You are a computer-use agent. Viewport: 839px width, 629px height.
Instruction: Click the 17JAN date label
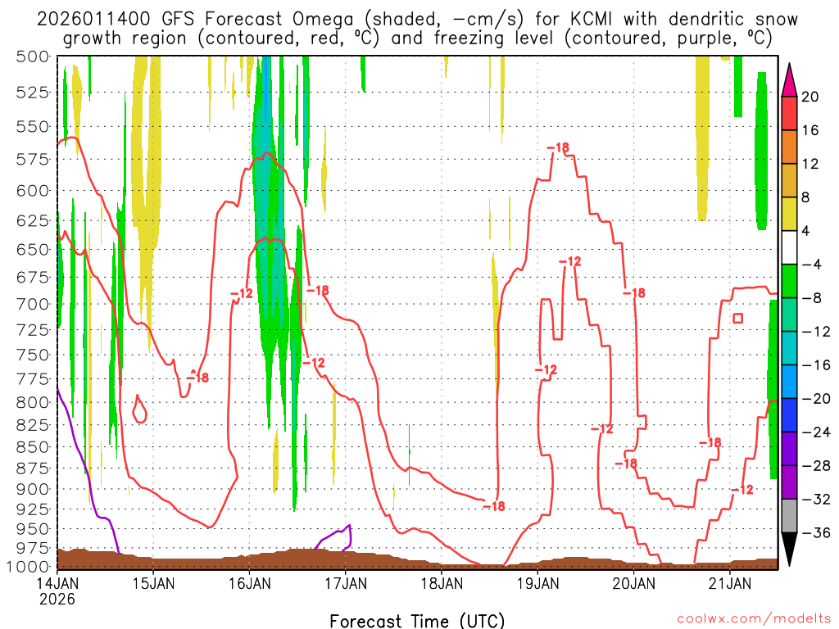346,583
